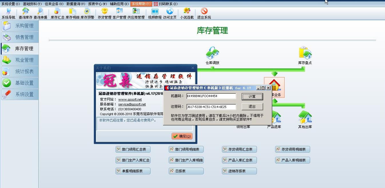Open the 部门生产入库汇总 report
Screen dimensions: 385x188
pos(133,160)
